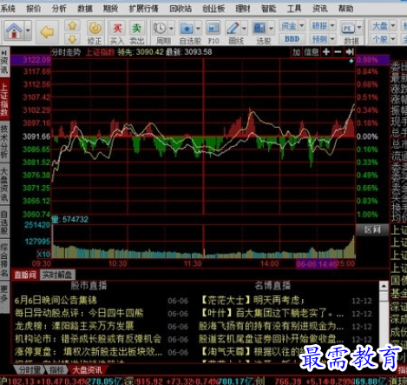Open the dropdown beside the home icon

[x=28, y=30]
